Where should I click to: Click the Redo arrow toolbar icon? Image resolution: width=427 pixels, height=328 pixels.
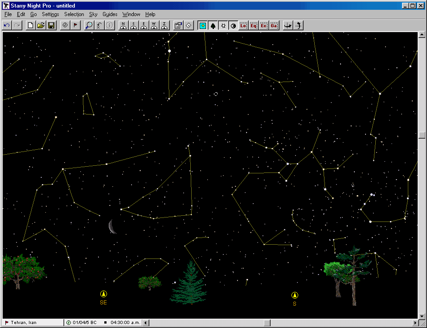[x=17, y=25]
